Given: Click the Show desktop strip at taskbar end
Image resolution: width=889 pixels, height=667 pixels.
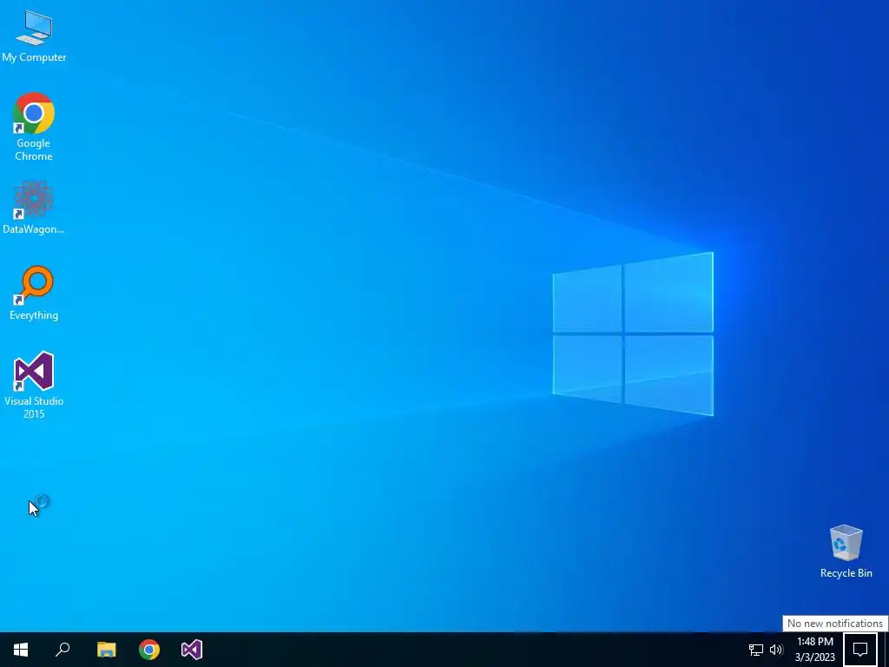Looking at the screenshot, I should click(x=885, y=650).
